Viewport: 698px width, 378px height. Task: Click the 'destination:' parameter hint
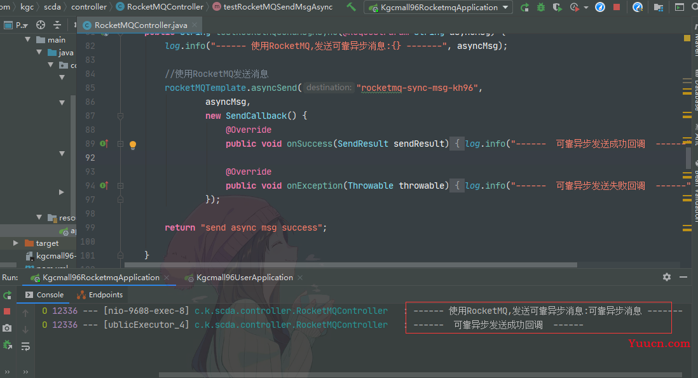pyautogui.click(x=329, y=88)
